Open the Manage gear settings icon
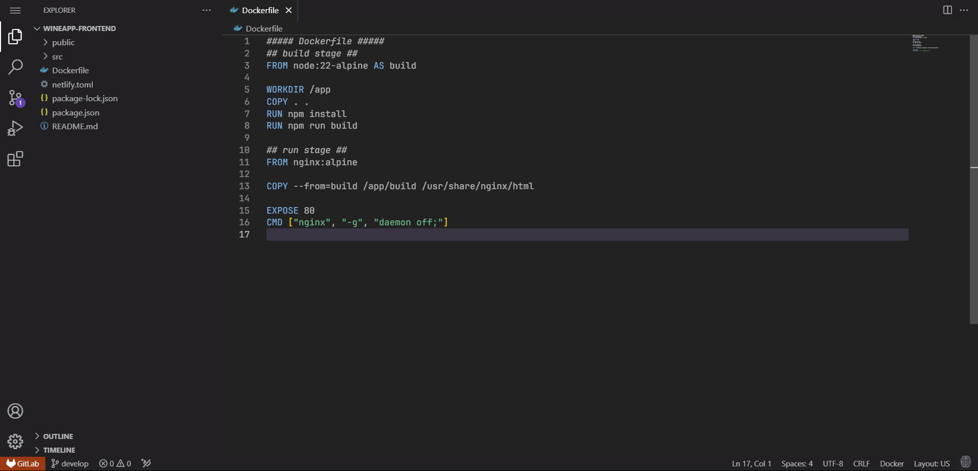This screenshot has height=471, width=978. tap(15, 441)
